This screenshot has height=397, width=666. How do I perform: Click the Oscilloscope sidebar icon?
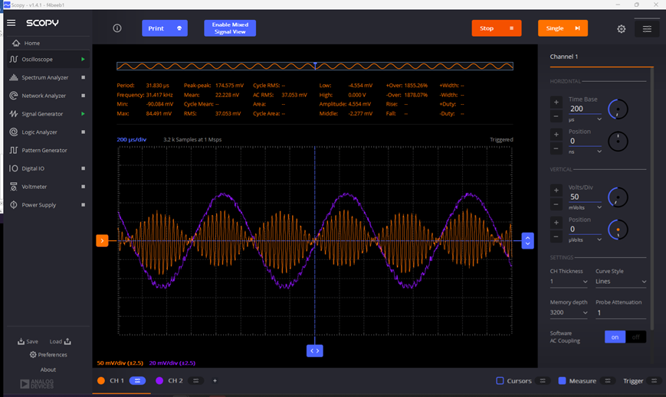14,60
